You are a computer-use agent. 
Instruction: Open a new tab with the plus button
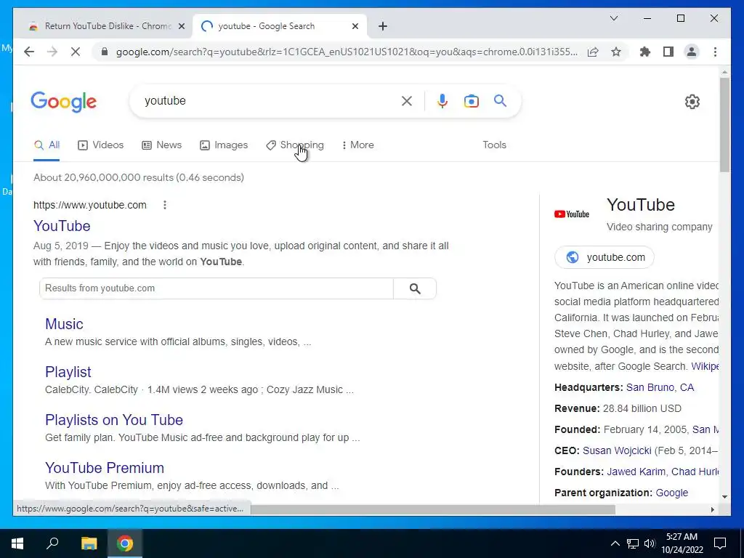click(383, 26)
